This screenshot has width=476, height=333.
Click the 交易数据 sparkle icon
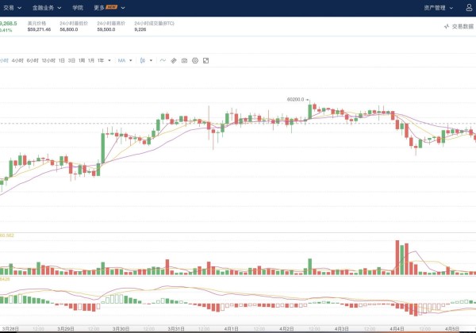click(x=447, y=26)
